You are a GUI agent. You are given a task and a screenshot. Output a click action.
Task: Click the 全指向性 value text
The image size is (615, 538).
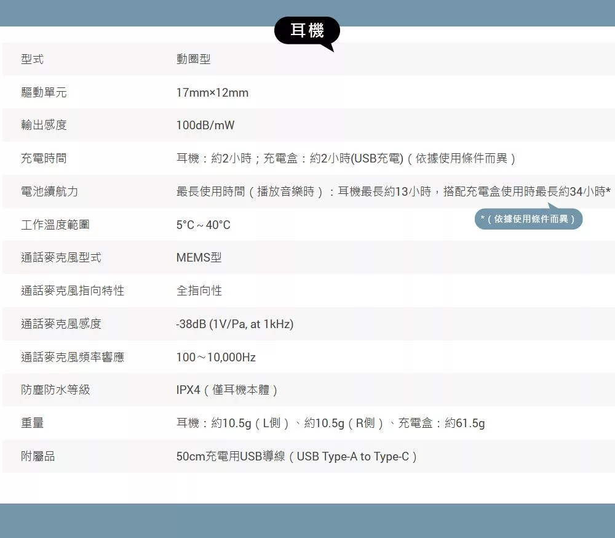199,291
